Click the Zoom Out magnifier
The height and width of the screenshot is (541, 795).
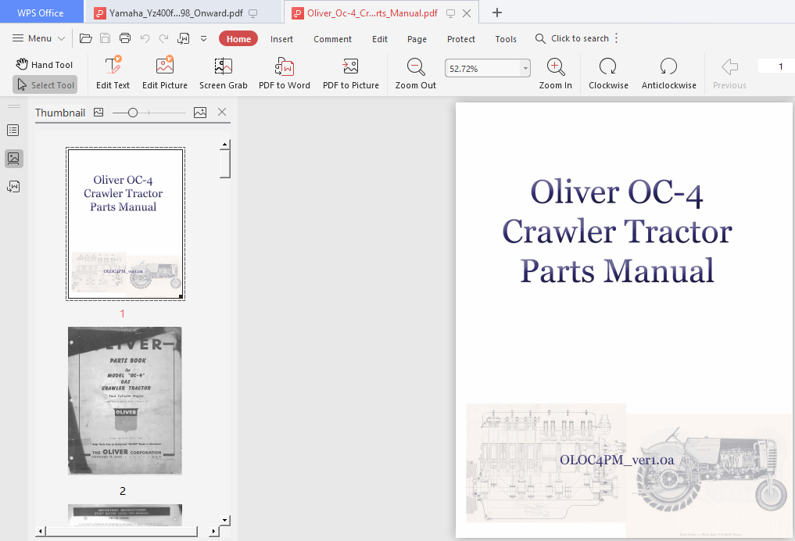pyautogui.click(x=416, y=73)
